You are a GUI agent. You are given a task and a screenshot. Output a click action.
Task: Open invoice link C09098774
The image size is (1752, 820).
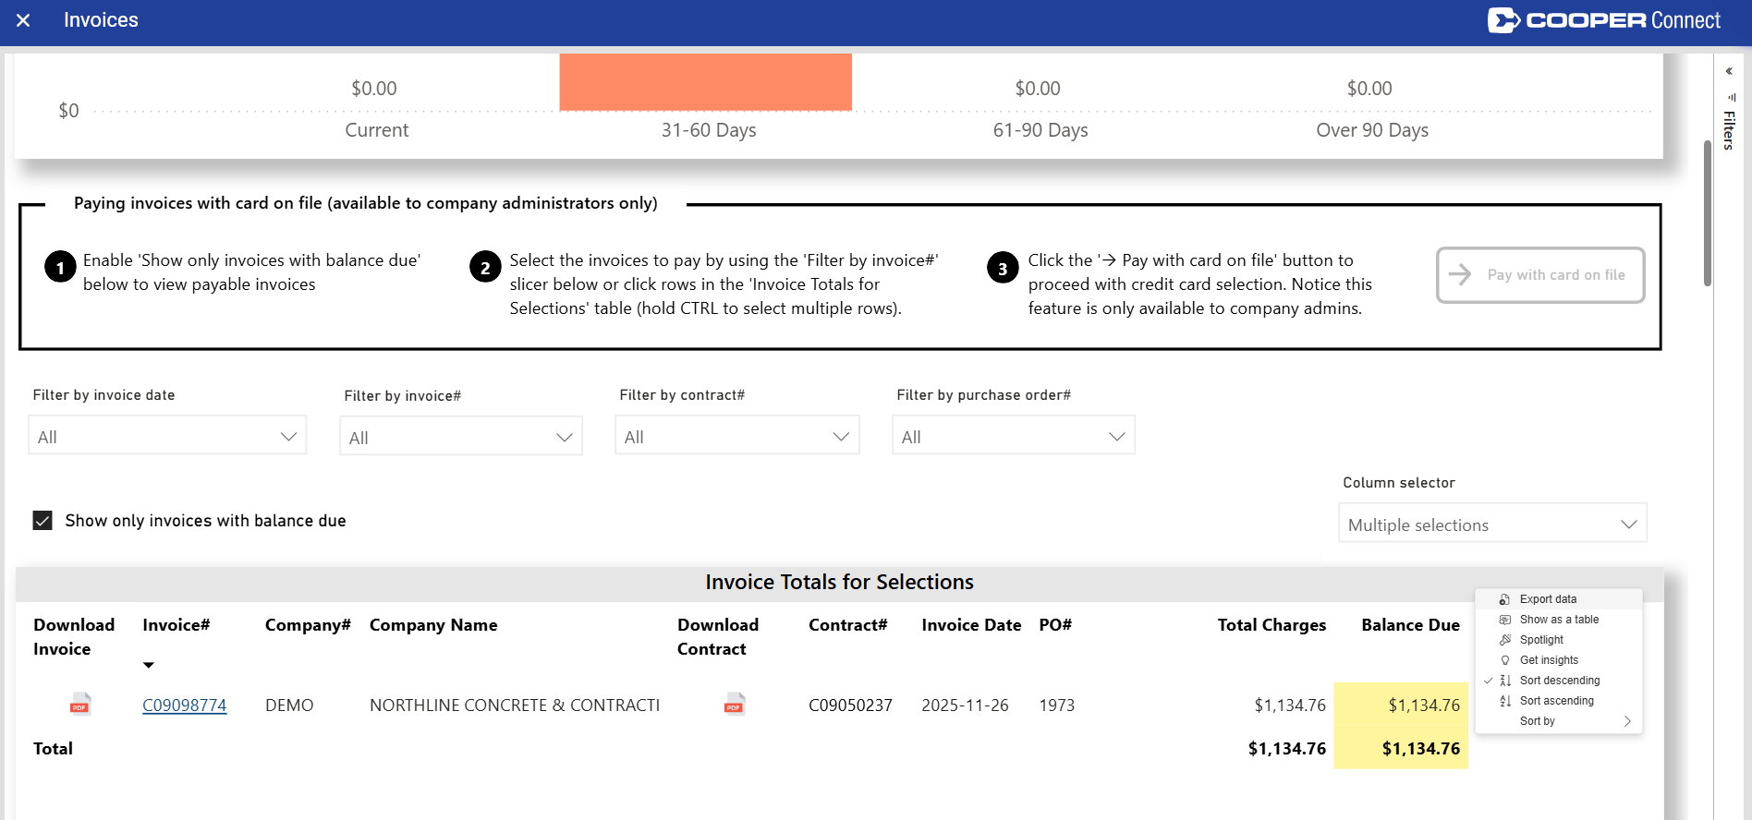click(x=185, y=705)
